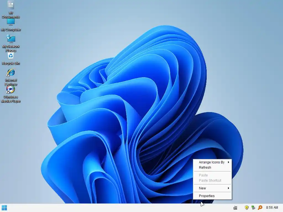The height and width of the screenshot is (212, 283).
Task: Open the New submenu
Action: 213,188
